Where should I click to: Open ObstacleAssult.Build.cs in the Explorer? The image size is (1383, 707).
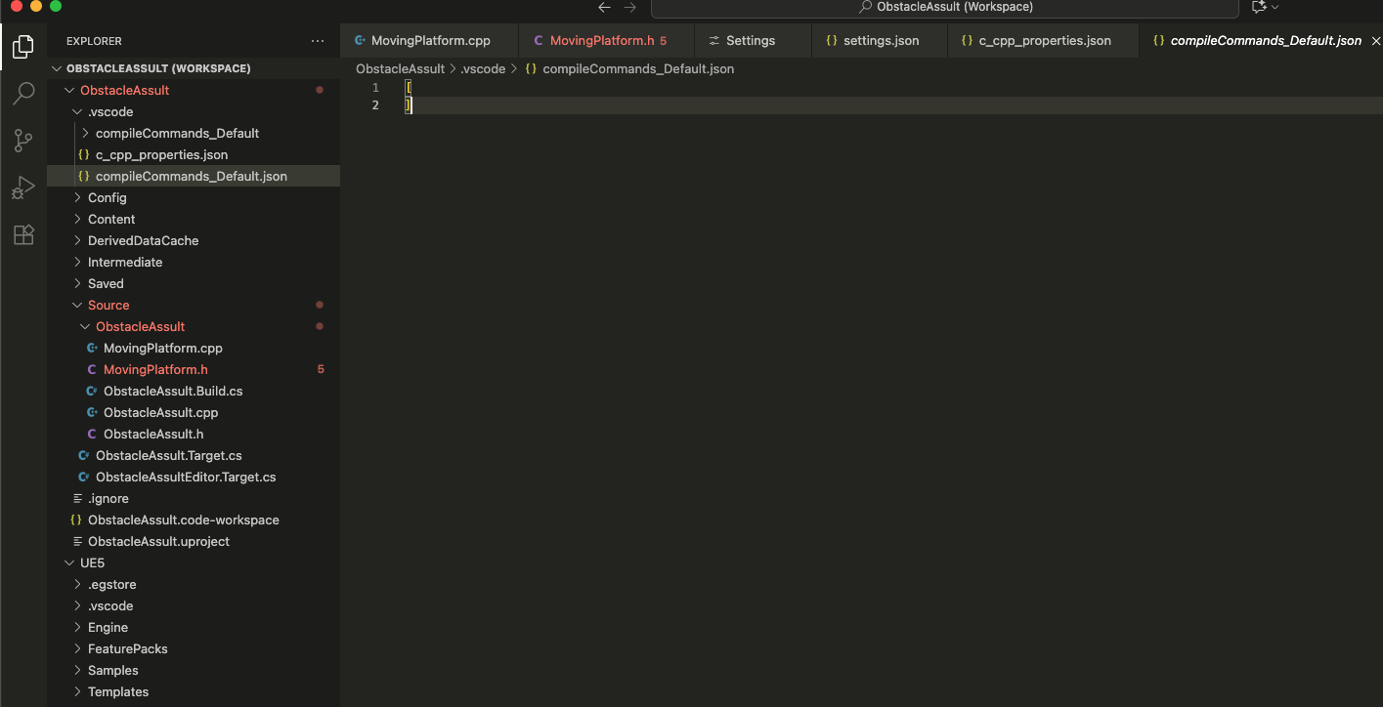click(x=194, y=391)
